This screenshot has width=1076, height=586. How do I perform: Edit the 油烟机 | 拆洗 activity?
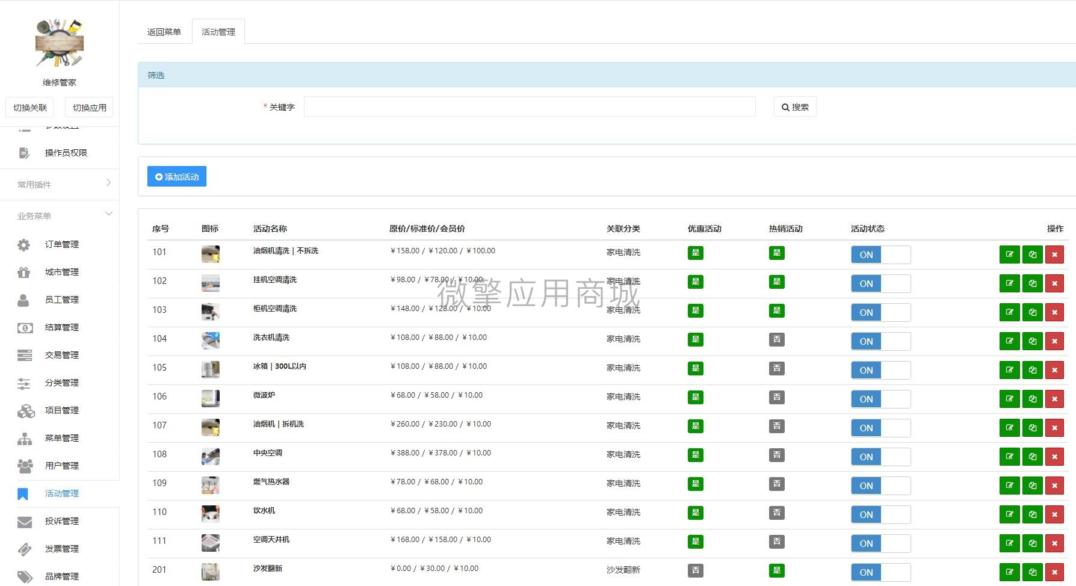pyautogui.click(x=1009, y=428)
